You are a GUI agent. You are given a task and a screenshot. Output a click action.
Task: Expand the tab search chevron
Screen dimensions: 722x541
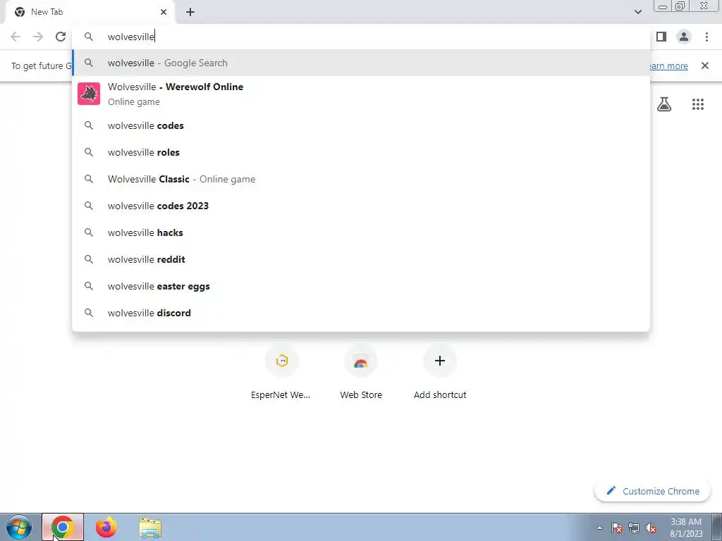[x=637, y=12]
